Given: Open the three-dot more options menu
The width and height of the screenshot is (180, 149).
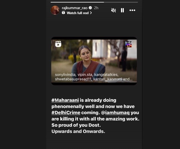Looking at the screenshot, I should [132, 10].
